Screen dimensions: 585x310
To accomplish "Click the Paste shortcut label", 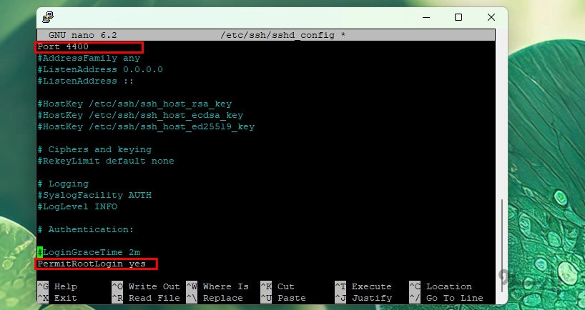I will 291,298.
